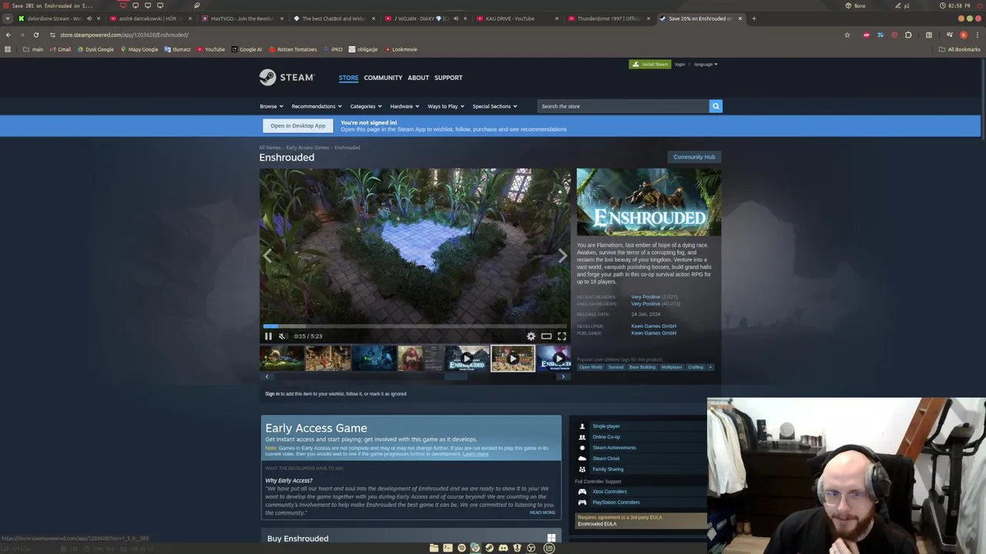986x554 pixels.
Task: Open the browser profile avatar
Action: click(x=963, y=35)
